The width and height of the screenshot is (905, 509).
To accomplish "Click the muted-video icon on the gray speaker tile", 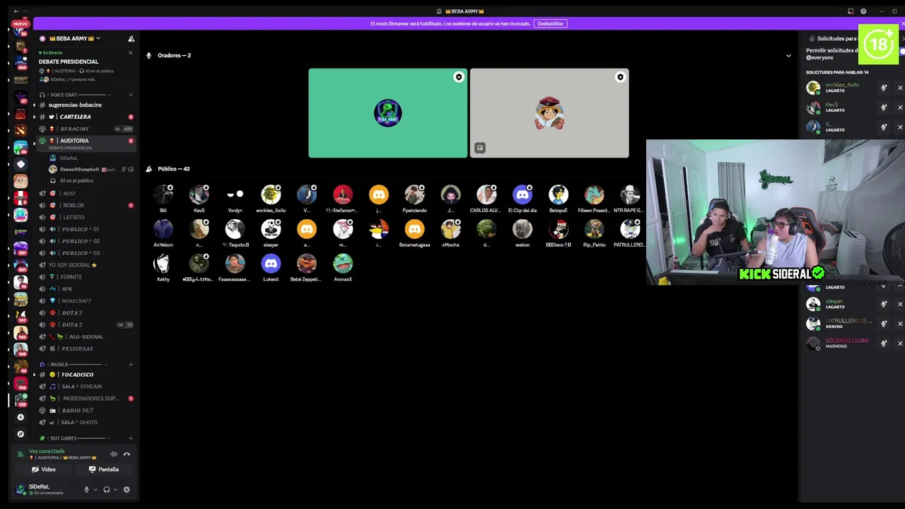I will click(480, 148).
